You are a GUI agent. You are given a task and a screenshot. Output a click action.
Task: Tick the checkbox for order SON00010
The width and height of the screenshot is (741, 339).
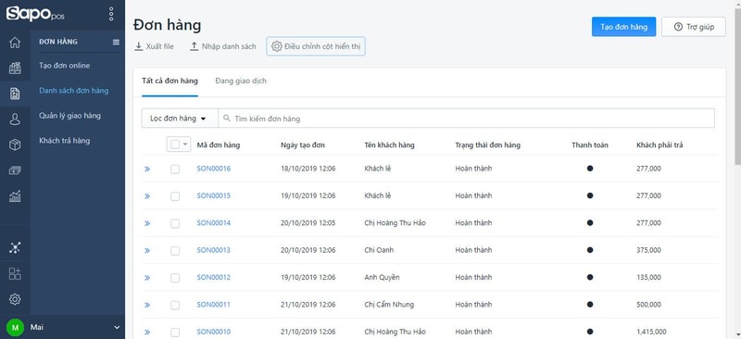pos(175,332)
